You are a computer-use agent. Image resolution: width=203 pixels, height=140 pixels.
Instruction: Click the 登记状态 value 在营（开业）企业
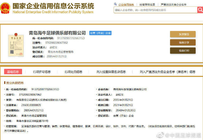coord(123,116)
